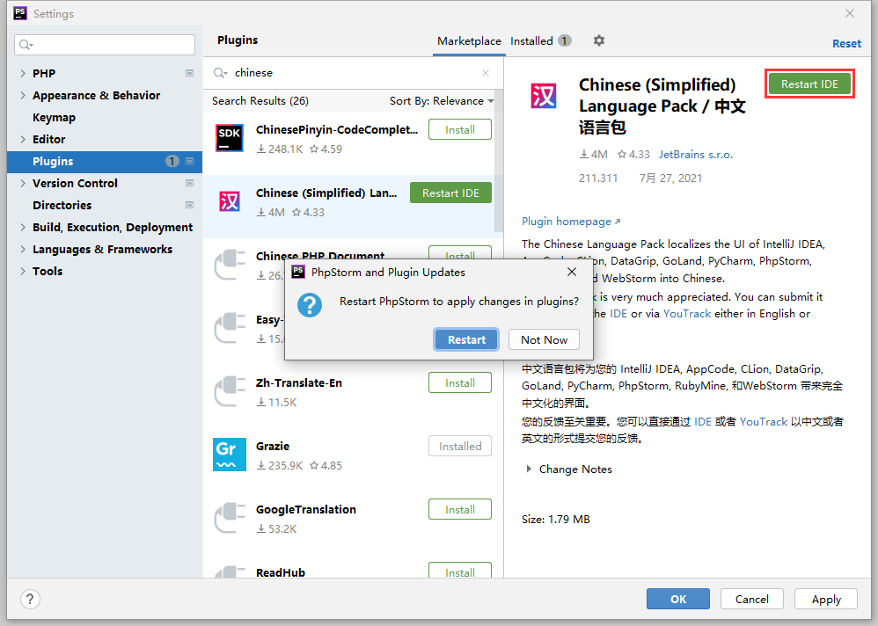The width and height of the screenshot is (878, 626).
Task: Expand Build, Execution, Deployment node
Action: tap(23, 227)
